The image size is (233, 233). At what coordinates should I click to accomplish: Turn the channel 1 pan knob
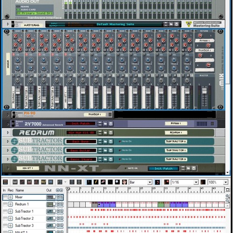click(18, 81)
